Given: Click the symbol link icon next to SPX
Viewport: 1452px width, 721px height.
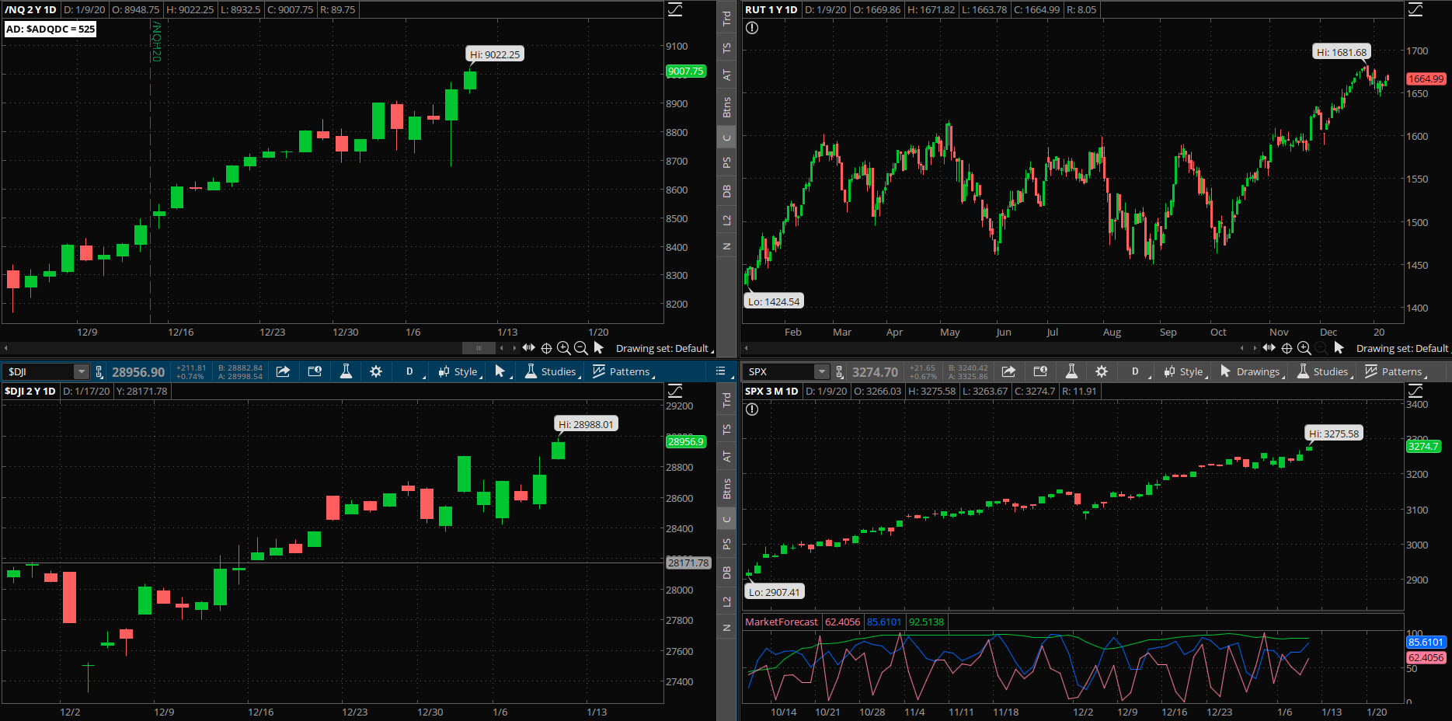Looking at the screenshot, I should [840, 371].
